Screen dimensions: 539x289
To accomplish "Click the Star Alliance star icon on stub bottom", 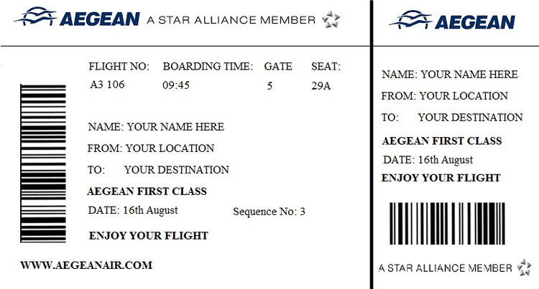I will click(x=525, y=267).
